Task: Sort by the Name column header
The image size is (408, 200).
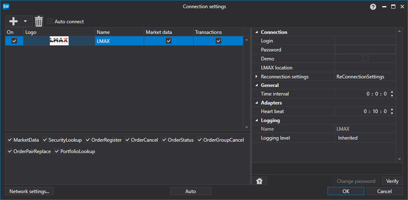Action: point(119,32)
